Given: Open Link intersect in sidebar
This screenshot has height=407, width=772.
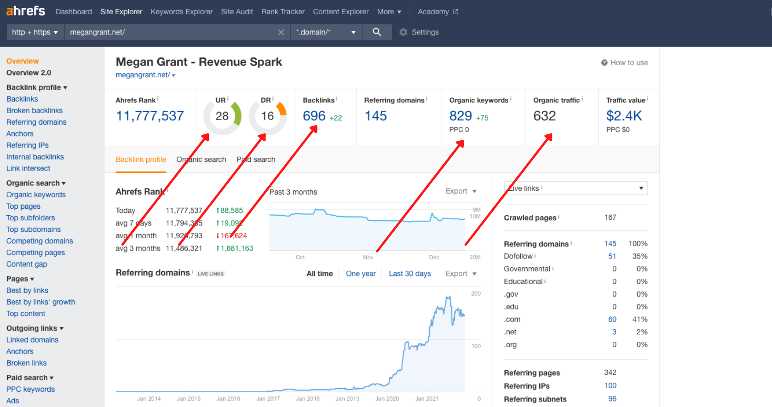Looking at the screenshot, I should tap(29, 168).
